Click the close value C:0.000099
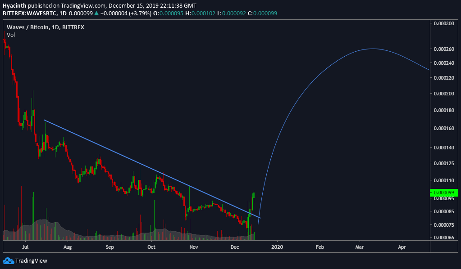 click(x=262, y=13)
